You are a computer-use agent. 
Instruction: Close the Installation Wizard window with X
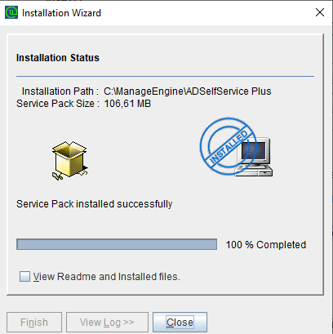(x=320, y=12)
